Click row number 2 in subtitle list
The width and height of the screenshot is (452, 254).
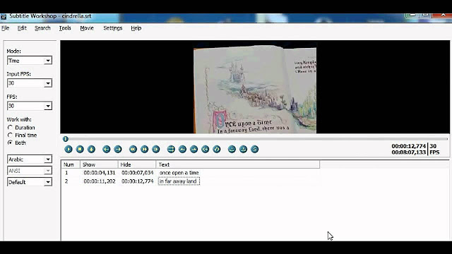pos(66,181)
